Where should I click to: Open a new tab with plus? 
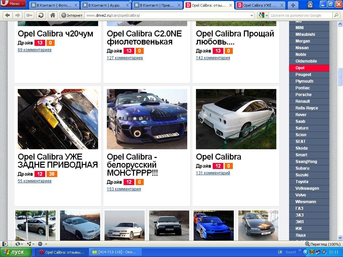pos(293,5)
